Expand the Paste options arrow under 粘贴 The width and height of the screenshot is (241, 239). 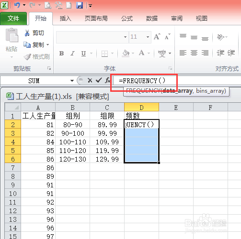coord(11,57)
